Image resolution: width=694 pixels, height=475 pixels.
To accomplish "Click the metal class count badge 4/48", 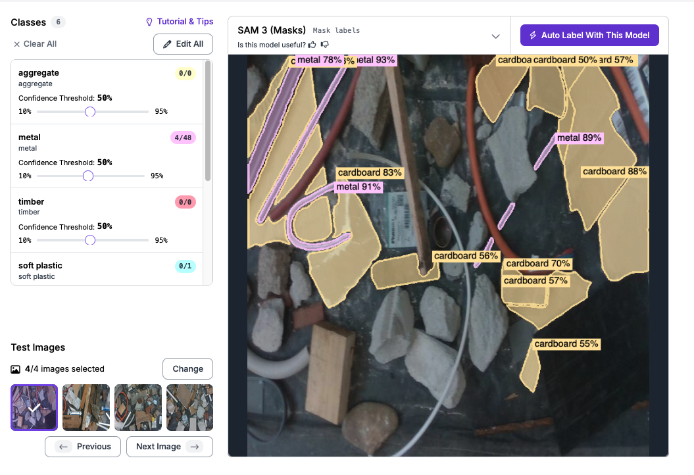I will coord(182,137).
